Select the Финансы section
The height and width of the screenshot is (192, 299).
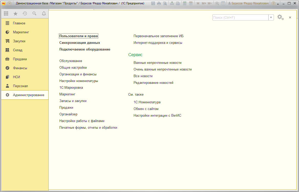[x=25, y=68]
